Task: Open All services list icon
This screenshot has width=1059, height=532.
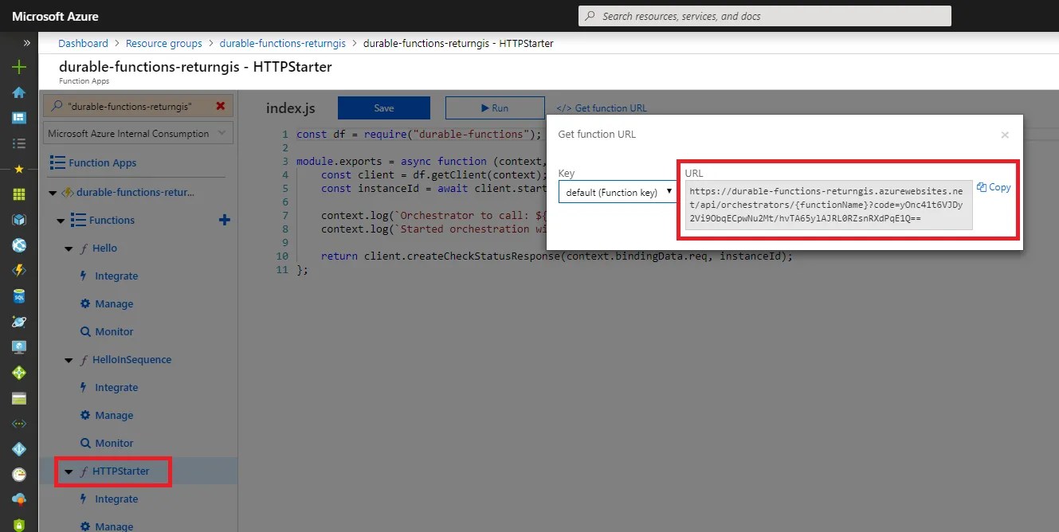Action: click(19, 143)
